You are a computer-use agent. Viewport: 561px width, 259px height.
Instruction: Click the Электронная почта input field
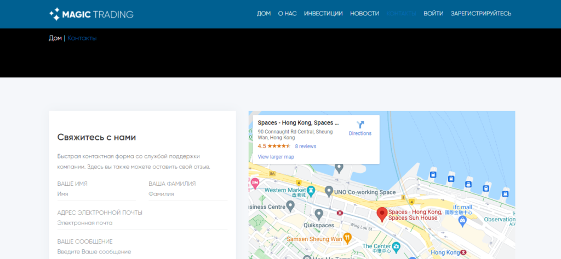(142, 223)
